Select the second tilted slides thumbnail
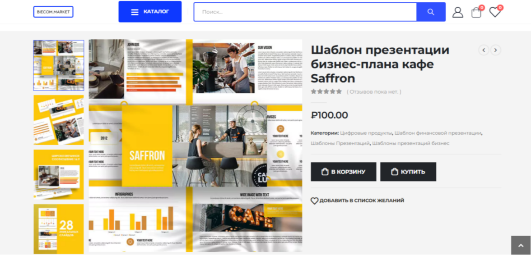The height and width of the screenshot is (255, 531). (59, 120)
